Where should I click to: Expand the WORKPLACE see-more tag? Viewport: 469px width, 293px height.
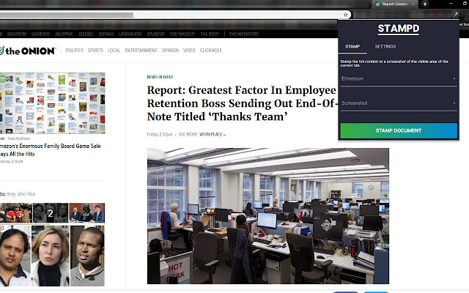pyautogui.click(x=213, y=135)
